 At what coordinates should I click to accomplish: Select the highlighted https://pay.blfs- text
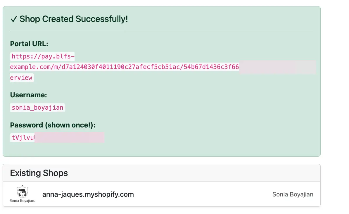click(42, 56)
